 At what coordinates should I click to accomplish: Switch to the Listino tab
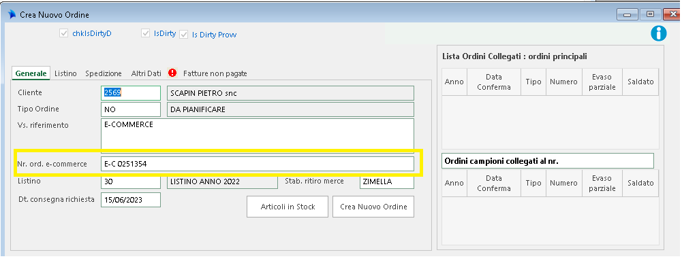(x=65, y=73)
